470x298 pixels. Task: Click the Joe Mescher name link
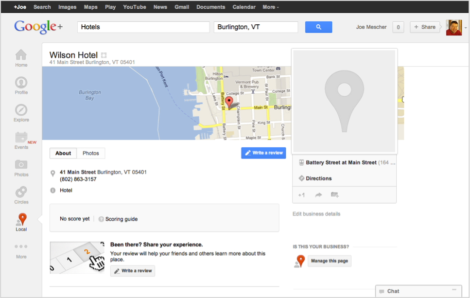click(x=371, y=27)
